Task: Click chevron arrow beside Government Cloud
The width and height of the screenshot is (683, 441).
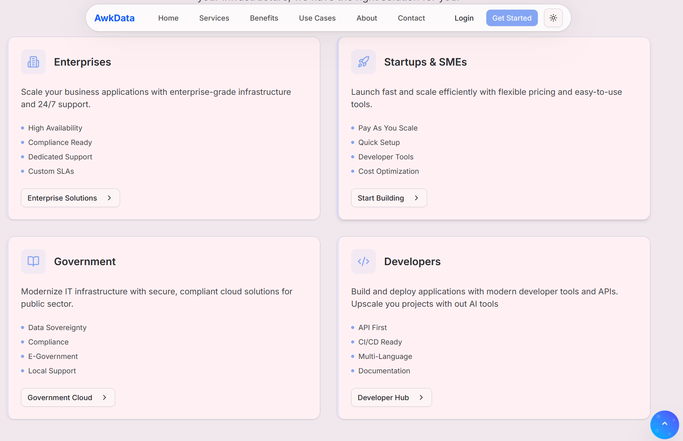Action: pyautogui.click(x=105, y=397)
